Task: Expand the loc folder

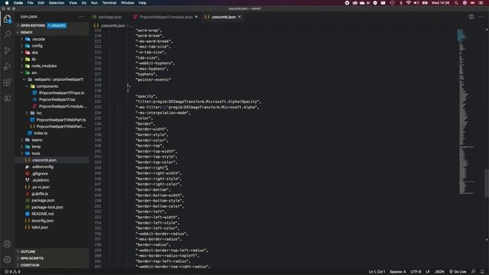Action: pyautogui.click(x=39, y=113)
